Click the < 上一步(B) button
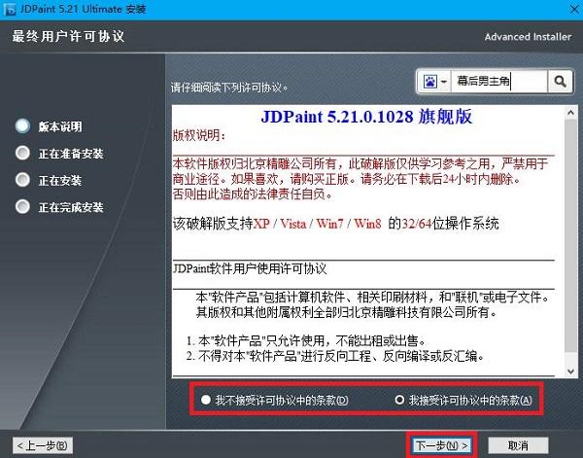The height and width of the screenshot is (458, 583). (x=43, y=445)
